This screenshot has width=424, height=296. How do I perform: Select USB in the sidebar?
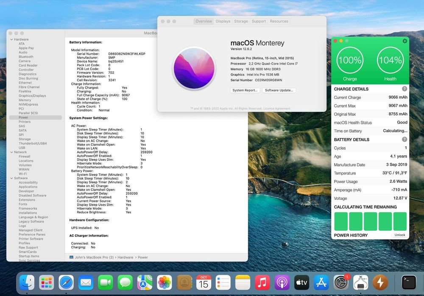22,148
